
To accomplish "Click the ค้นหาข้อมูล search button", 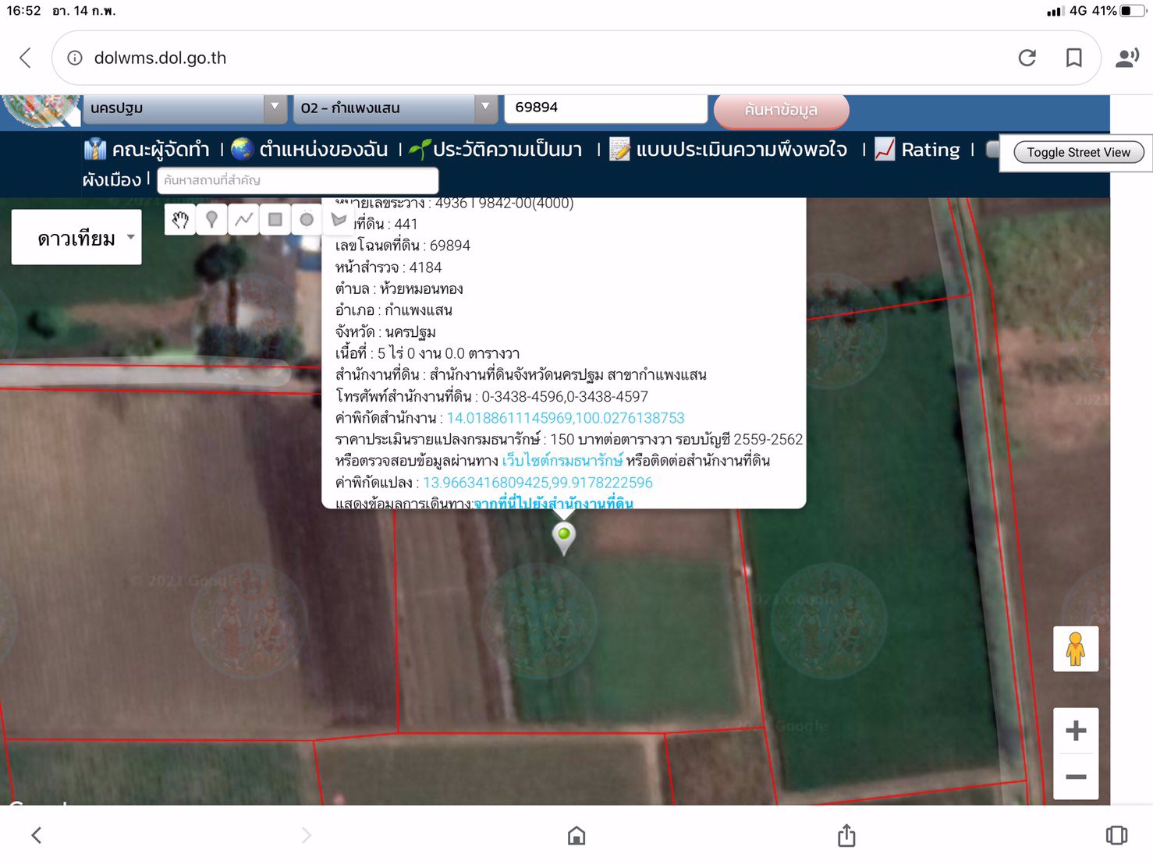I will click(780, 110).
